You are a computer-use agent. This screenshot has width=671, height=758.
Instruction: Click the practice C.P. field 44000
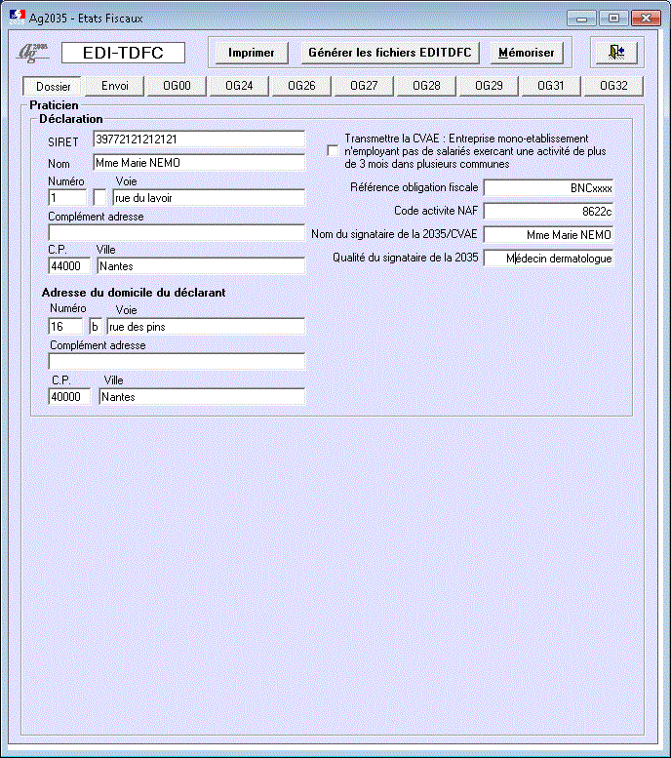[69, 265]
